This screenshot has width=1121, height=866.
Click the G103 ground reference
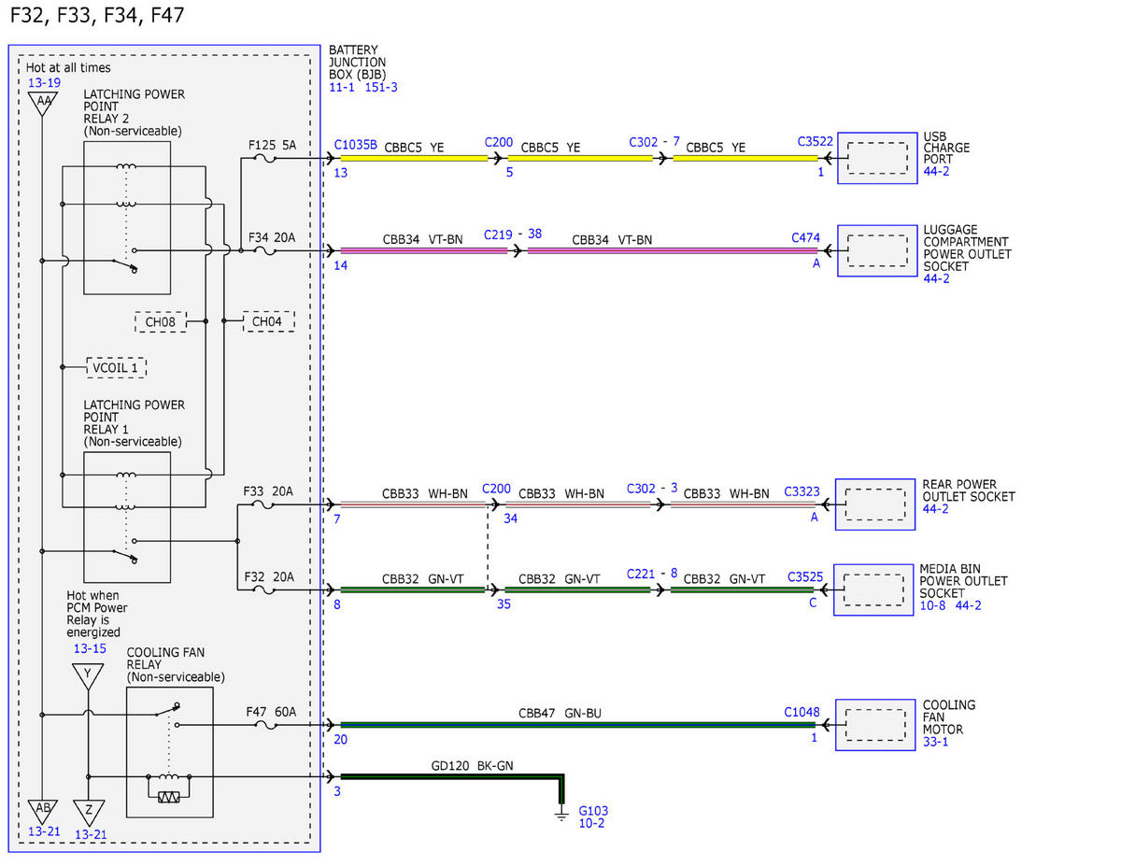point(593,811)
